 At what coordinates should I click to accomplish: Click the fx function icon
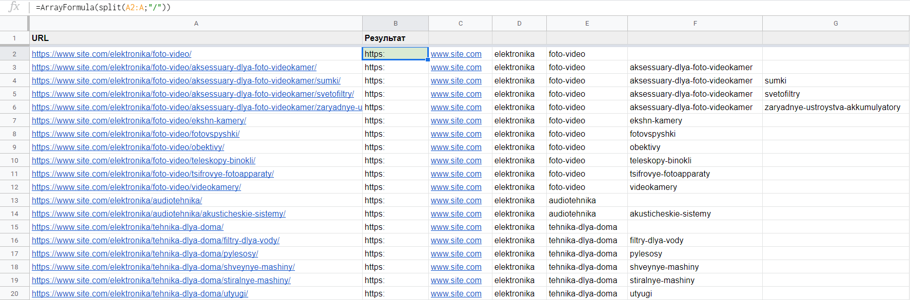click(14, 7)
